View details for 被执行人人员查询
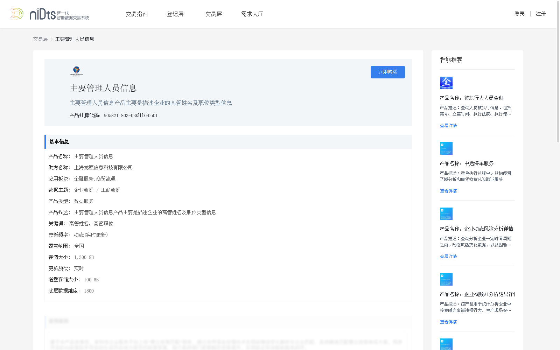 click(x=448, y=126)
